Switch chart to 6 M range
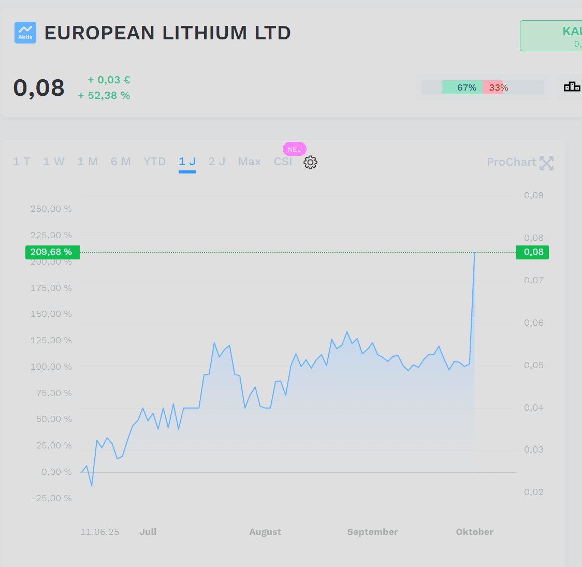This screenshot has height=567, width=582. [121, 162]
